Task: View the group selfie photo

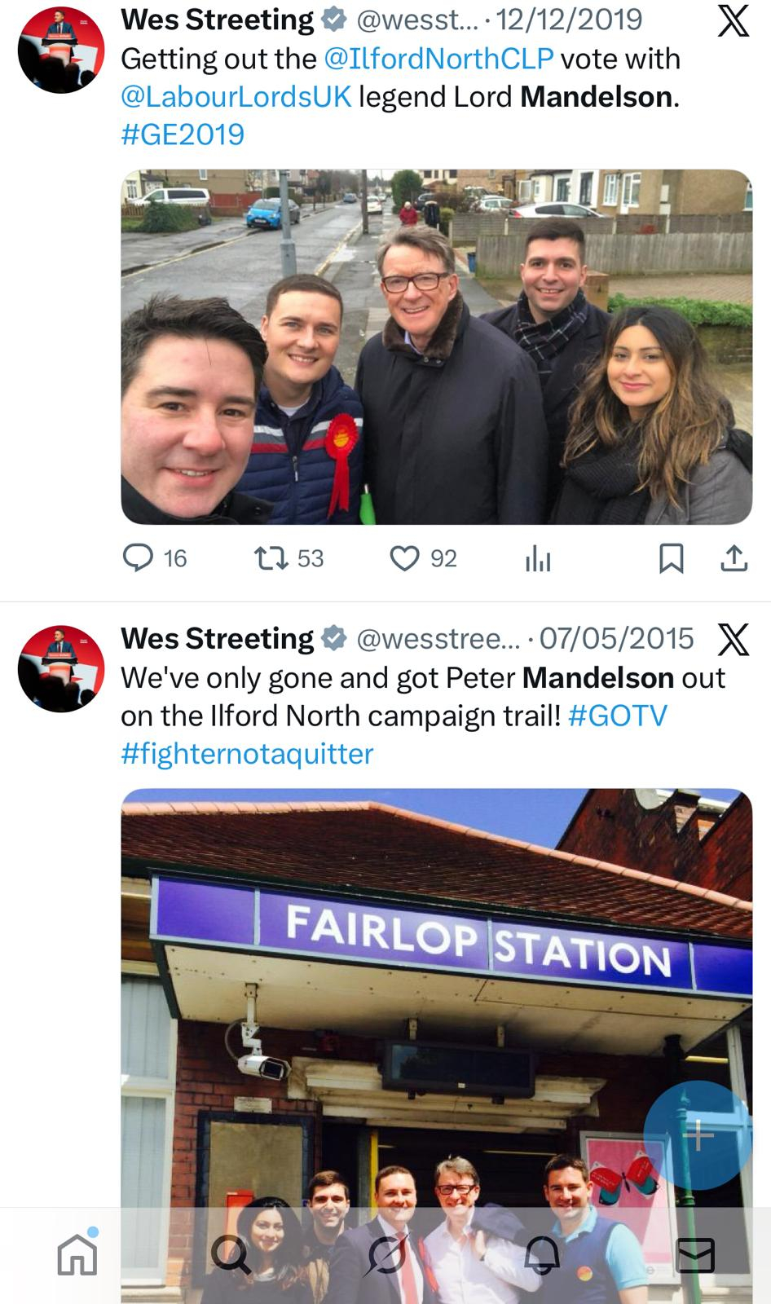Action: (x=437, y=347)
